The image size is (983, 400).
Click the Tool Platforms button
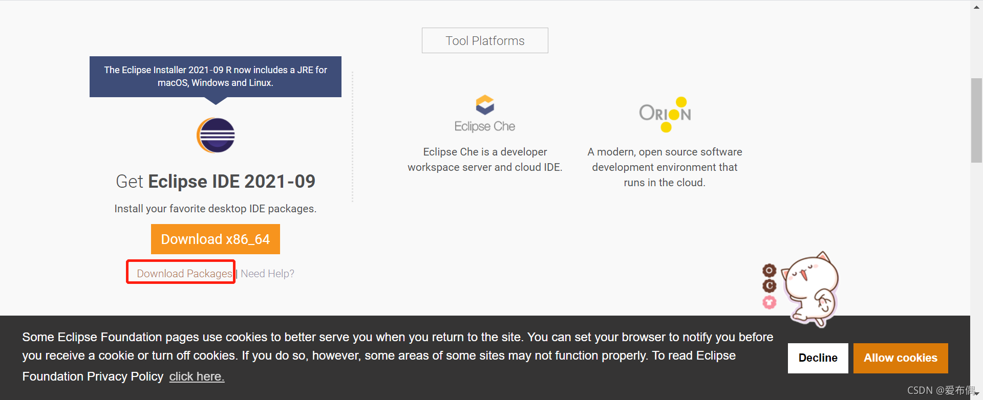click(x=485, y=40)
